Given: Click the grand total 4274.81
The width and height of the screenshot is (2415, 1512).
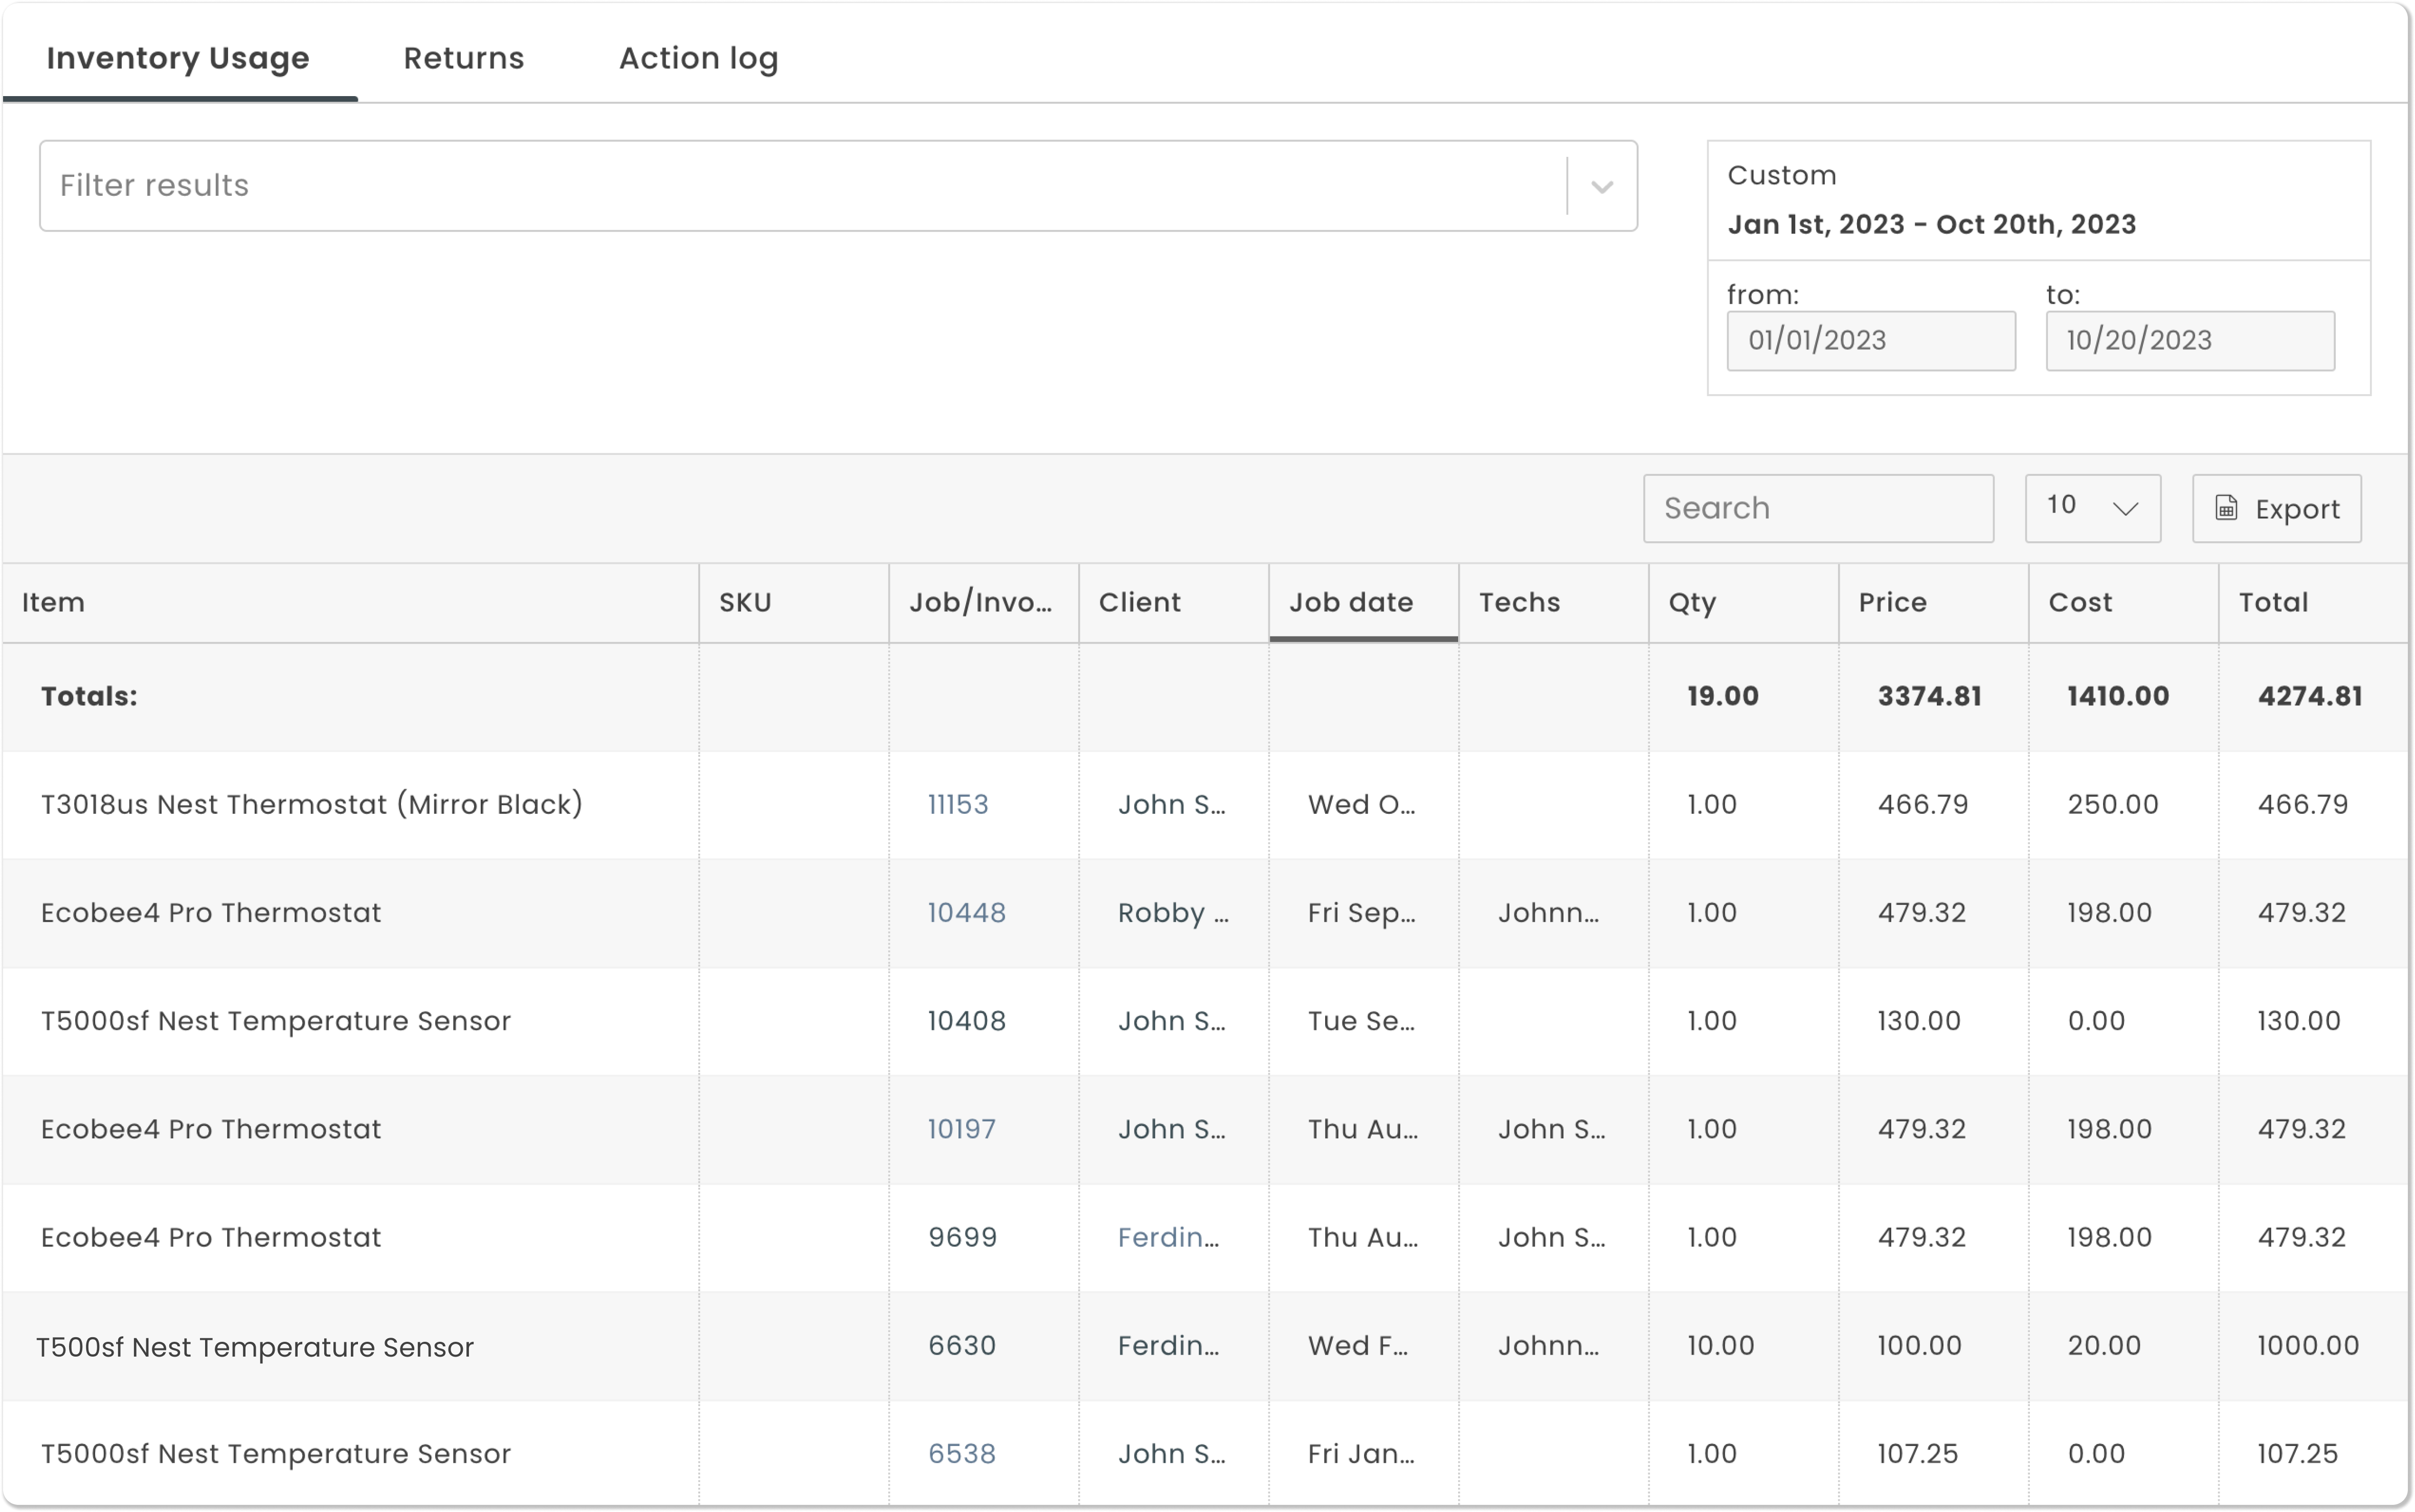Looking at the screenshot, I should coord(2310,697).
